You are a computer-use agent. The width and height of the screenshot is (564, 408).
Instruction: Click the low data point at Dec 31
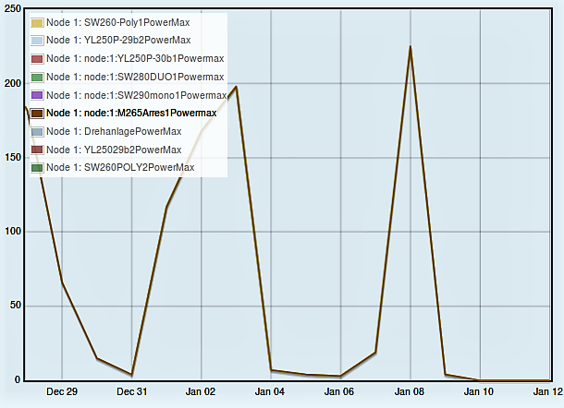(131, 374)
